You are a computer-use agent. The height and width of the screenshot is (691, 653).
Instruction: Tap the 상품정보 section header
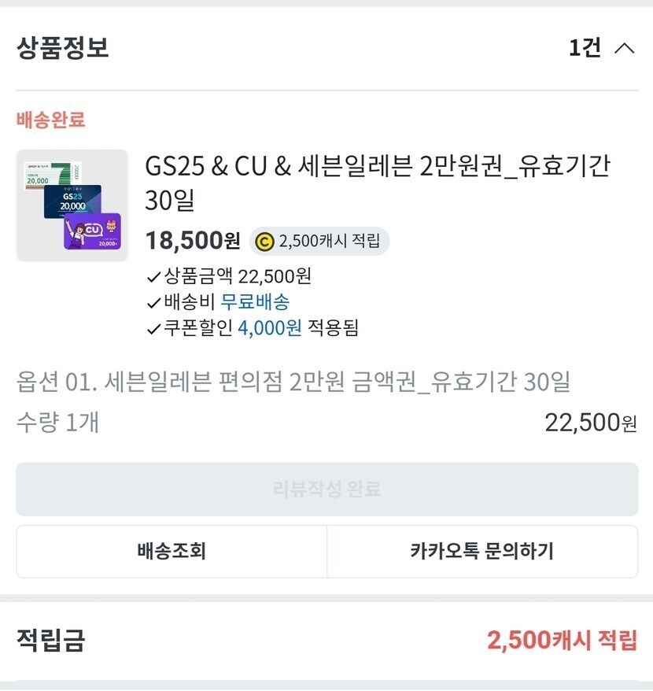[63, 48]
